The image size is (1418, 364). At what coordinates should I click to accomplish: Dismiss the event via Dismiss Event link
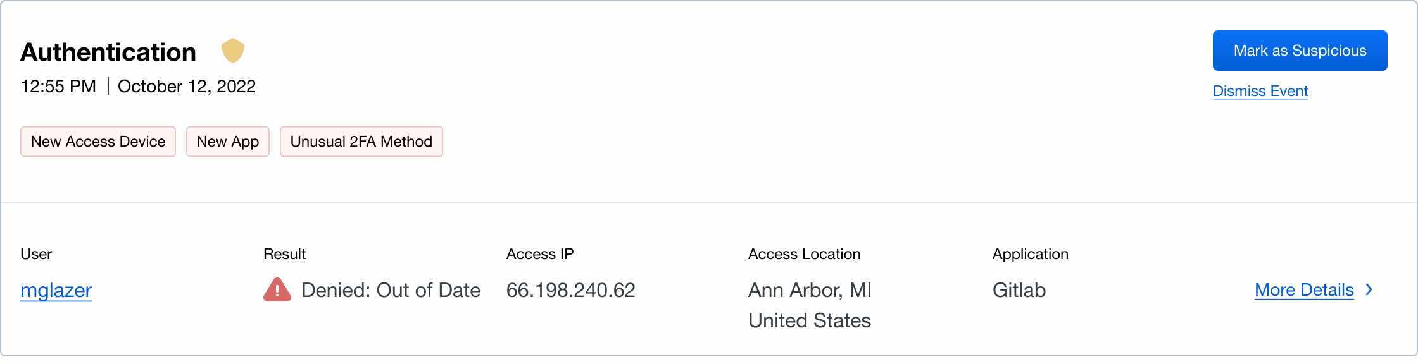click(x=1260, y=91)
